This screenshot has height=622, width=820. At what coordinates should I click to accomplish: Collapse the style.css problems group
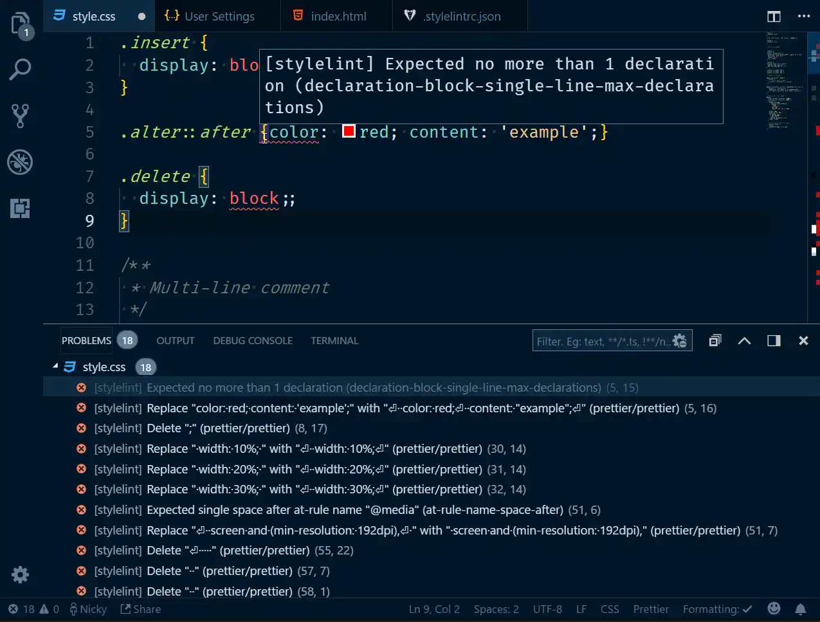55,367
